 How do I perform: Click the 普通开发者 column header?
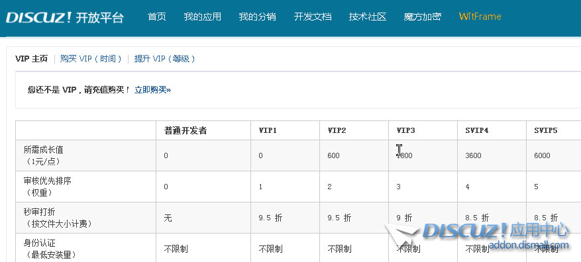185,130
